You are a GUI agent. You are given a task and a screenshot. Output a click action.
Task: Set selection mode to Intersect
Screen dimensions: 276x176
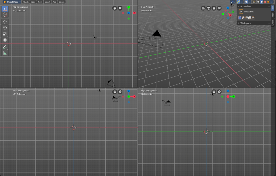point(253,18)
